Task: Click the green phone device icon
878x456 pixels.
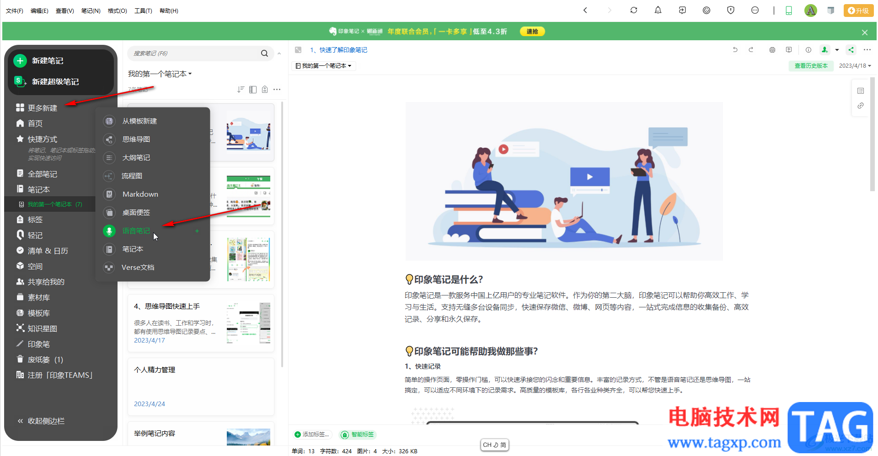Action: 789,11
